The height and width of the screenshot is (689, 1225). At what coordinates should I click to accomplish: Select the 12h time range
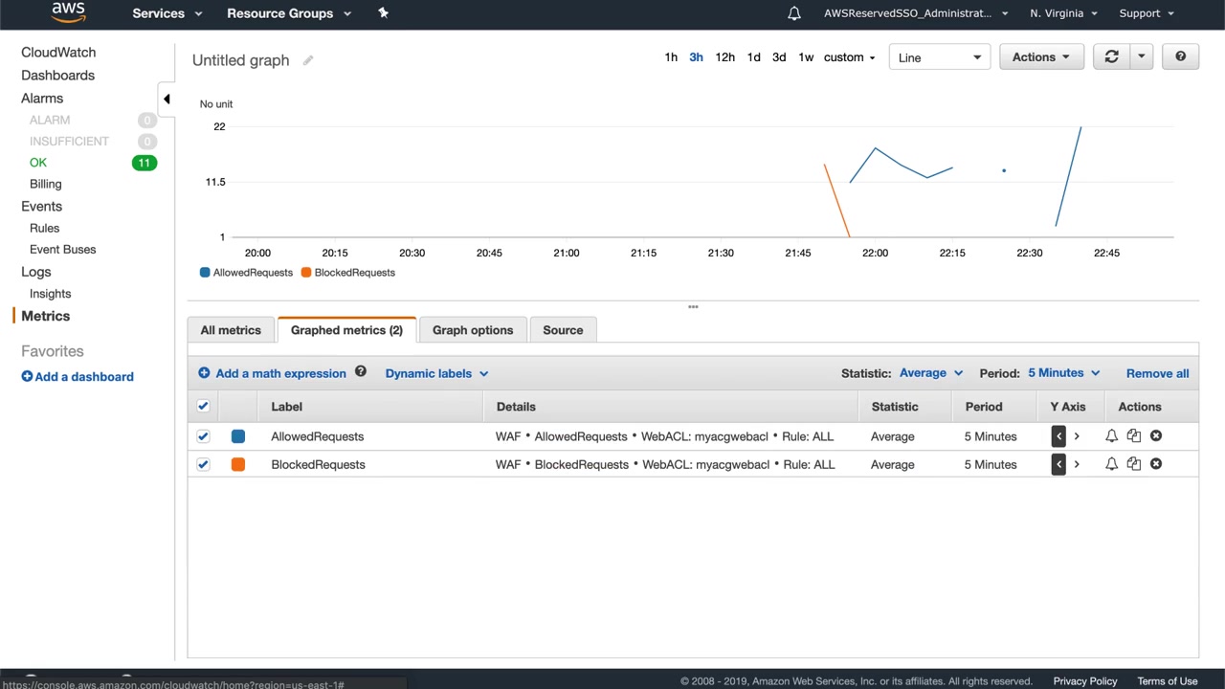(x=724, y=57)
